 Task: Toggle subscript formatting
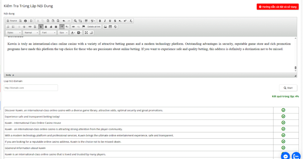pyautogui.click(x=120, y=21)
